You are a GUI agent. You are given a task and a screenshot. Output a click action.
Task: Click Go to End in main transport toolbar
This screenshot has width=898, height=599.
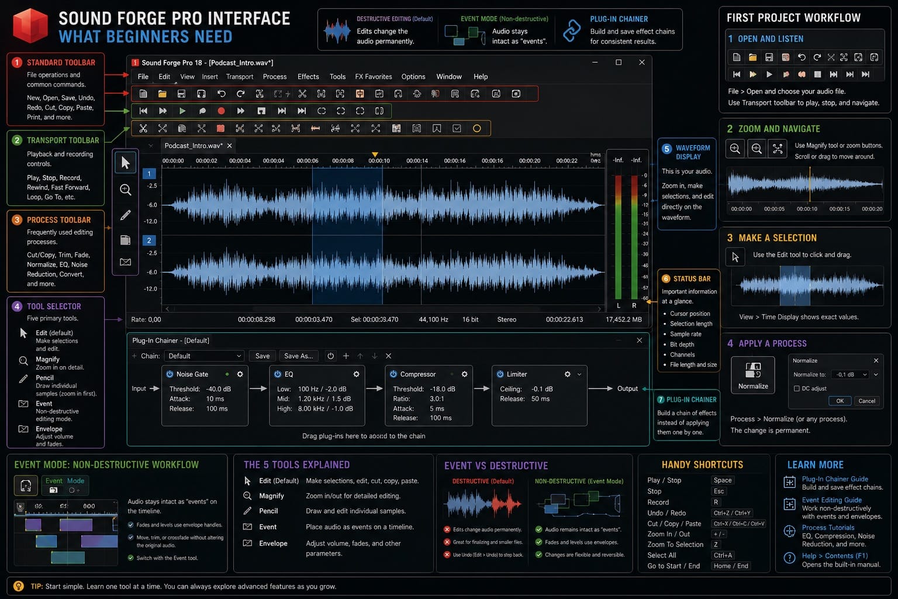302,111
